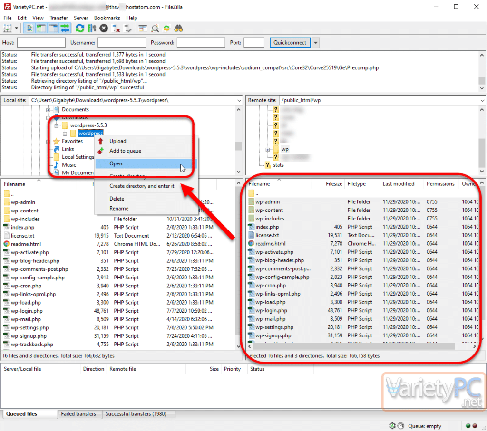Screen dimensions: 487x431
Task: Sort remote files by Permissions column
Action: (442, 184)
